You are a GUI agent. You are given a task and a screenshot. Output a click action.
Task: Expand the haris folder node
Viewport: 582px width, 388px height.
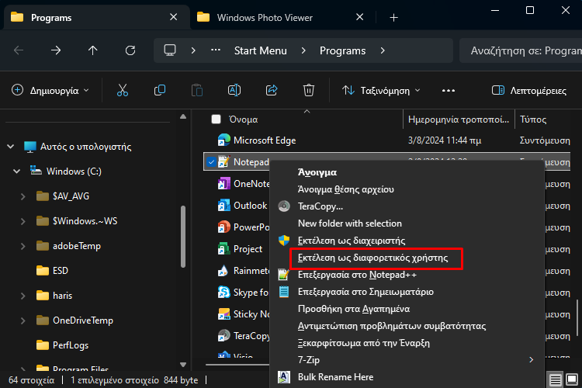[x=23, y=296]
